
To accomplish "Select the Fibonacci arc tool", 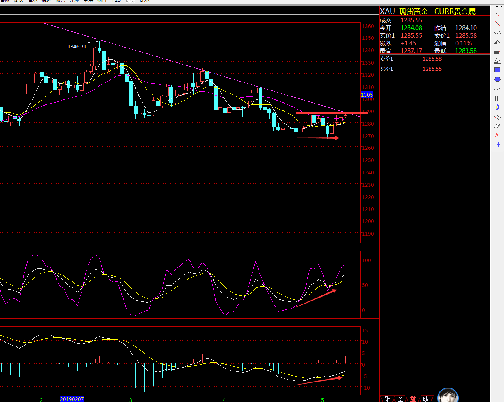I will tap(497, 33).
